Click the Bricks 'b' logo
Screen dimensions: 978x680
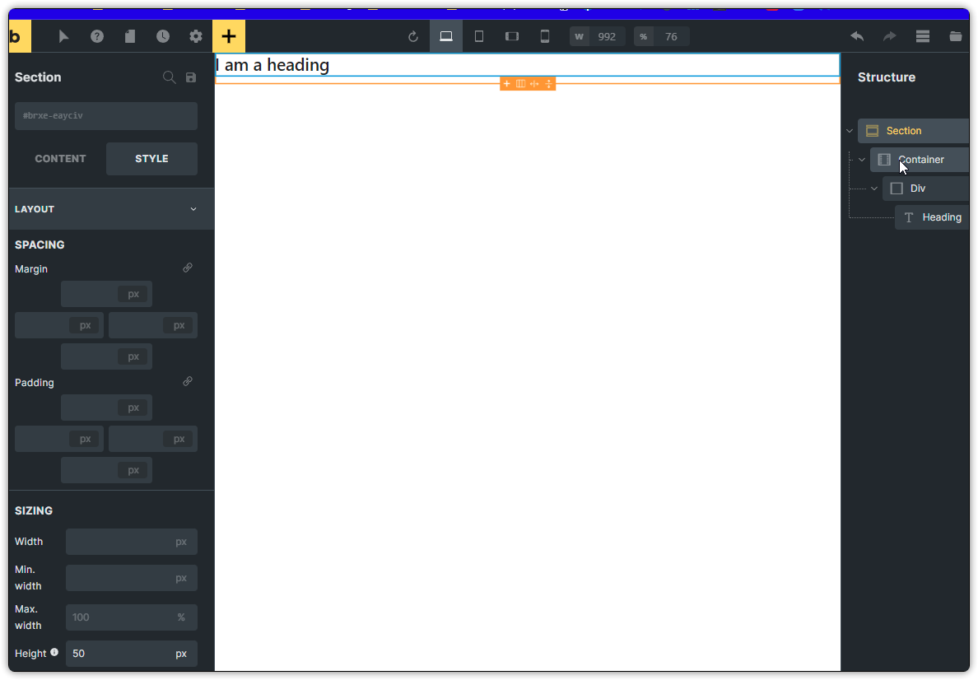[19, 36]
